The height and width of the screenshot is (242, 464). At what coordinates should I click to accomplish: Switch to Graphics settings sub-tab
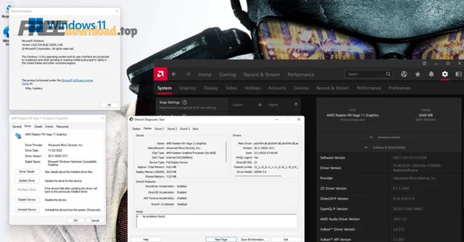188,88
